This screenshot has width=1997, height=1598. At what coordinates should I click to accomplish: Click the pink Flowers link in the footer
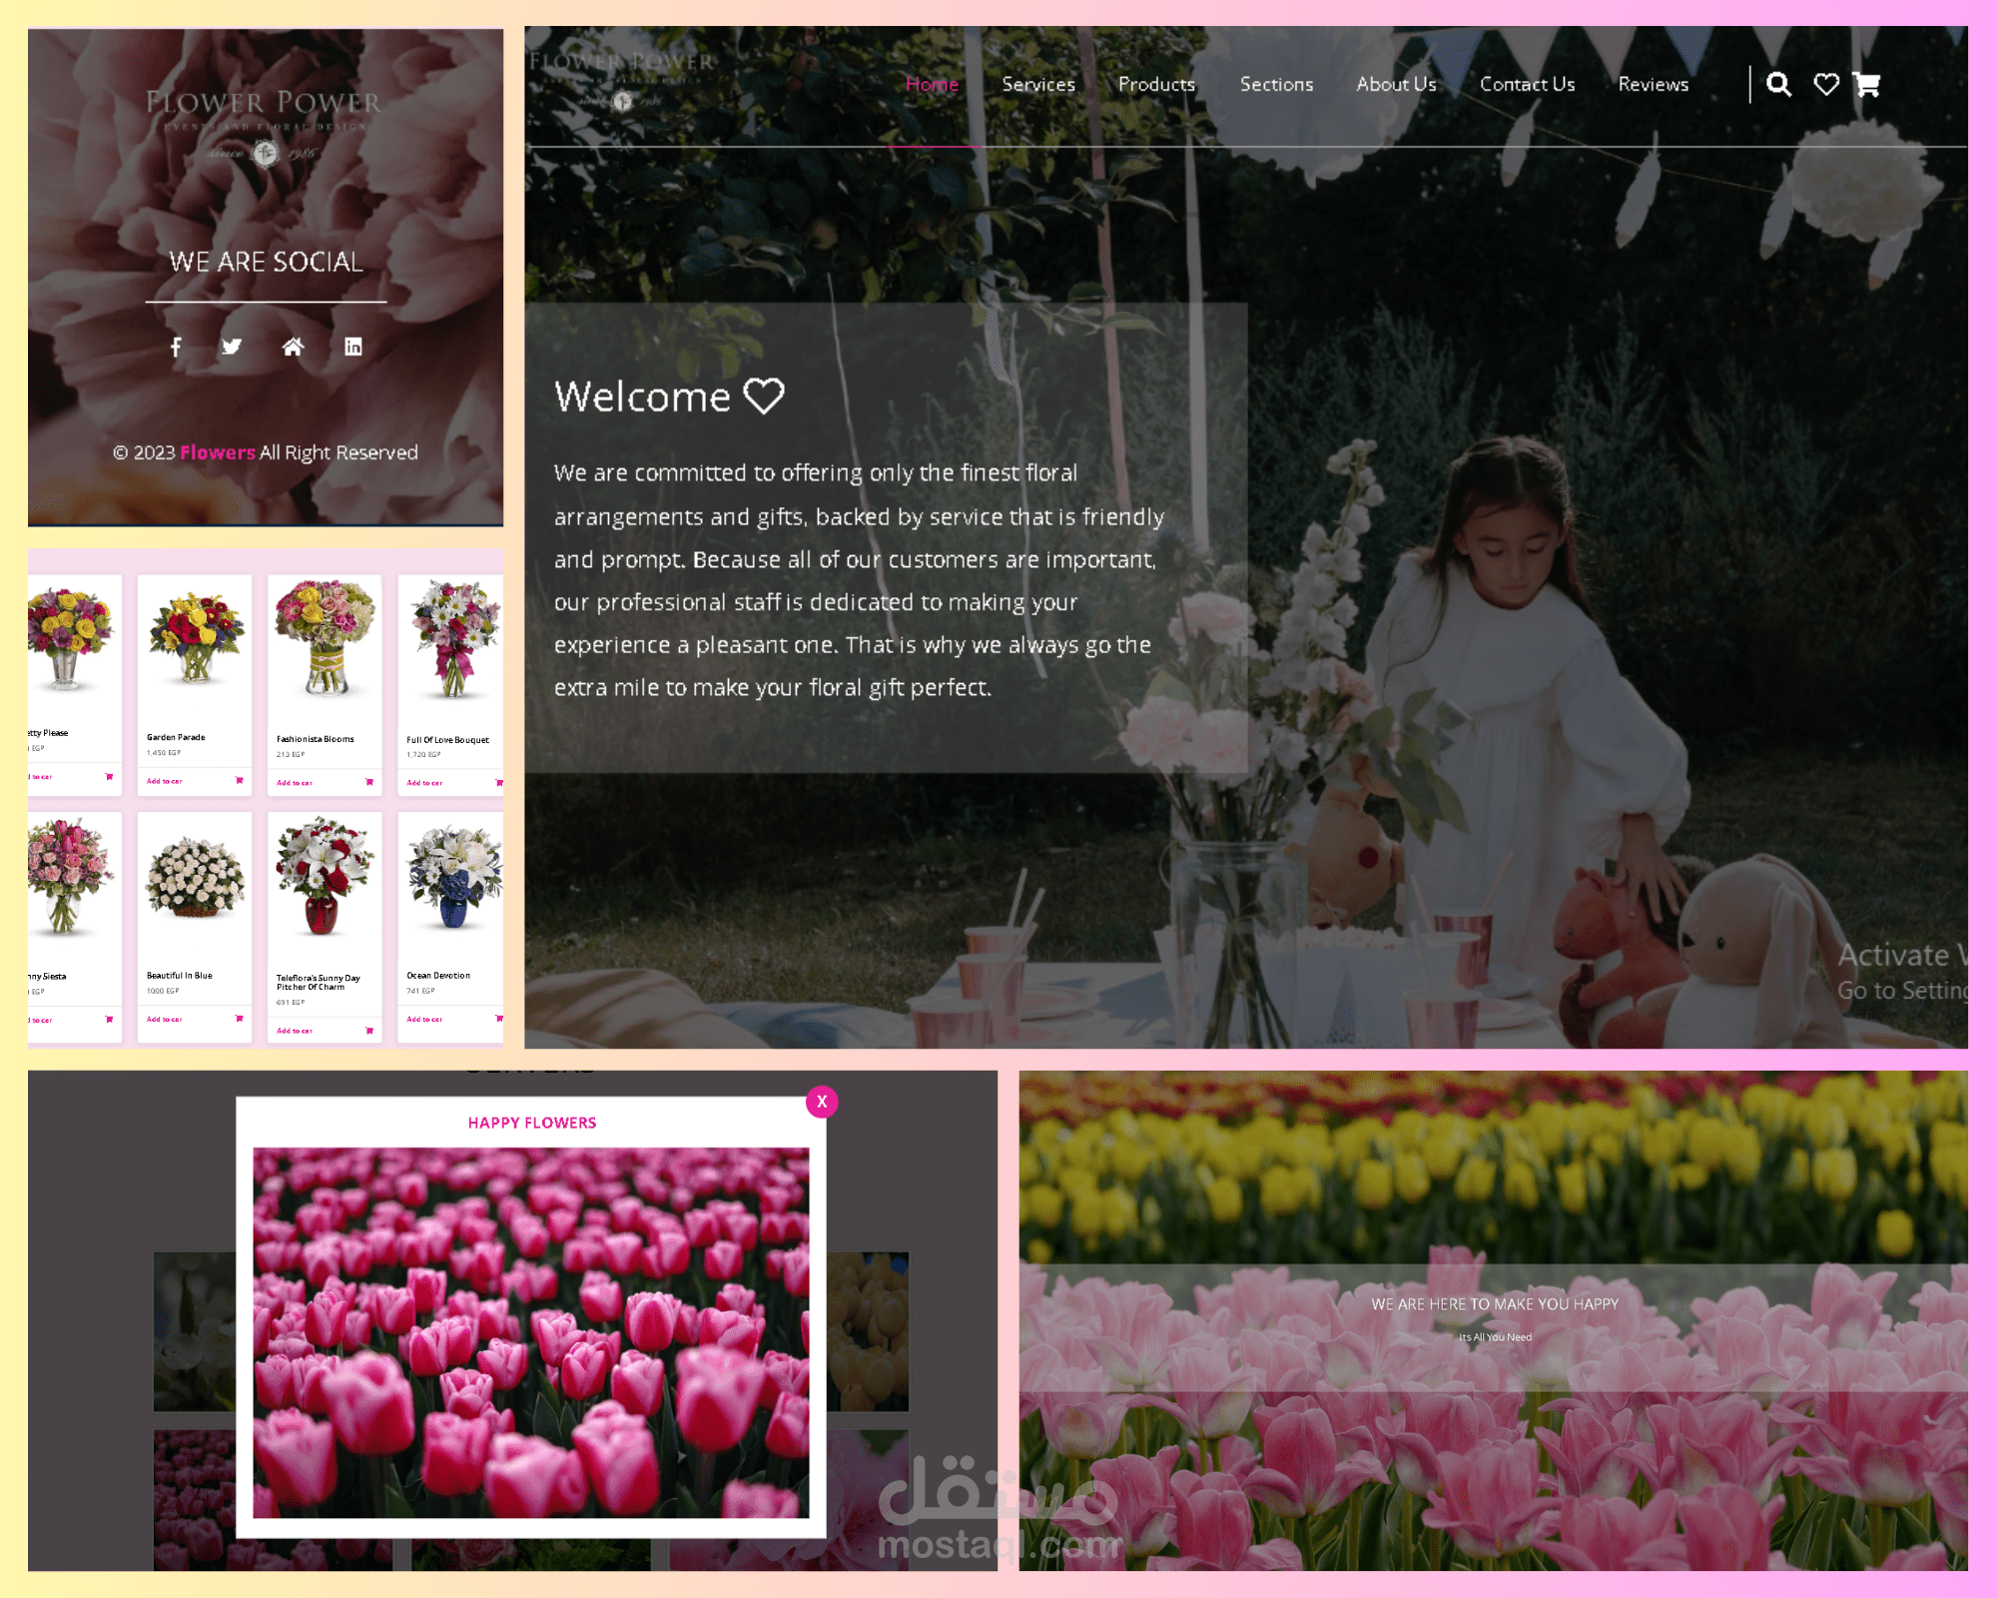pos(218,452)
